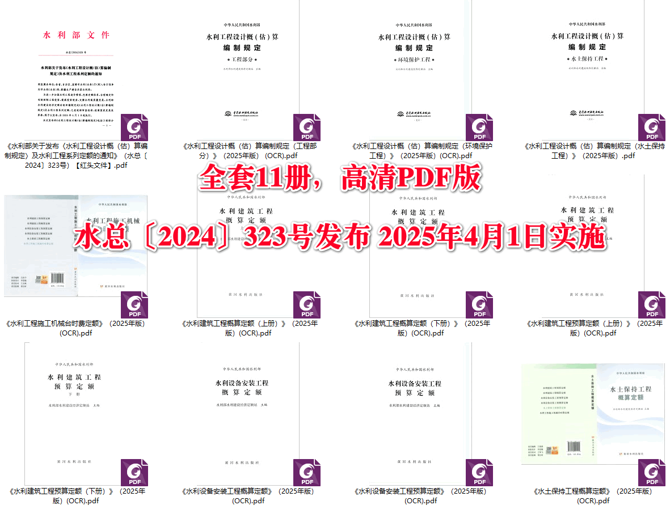
Task: Click the PDF icon on 工程部分 编制规定 cover
Action: point(307,127)
